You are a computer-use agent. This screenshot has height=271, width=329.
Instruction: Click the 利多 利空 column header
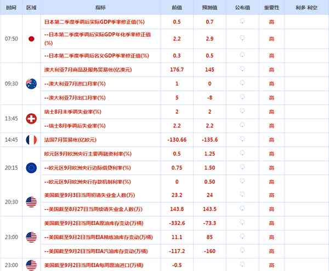click(307, 8)
